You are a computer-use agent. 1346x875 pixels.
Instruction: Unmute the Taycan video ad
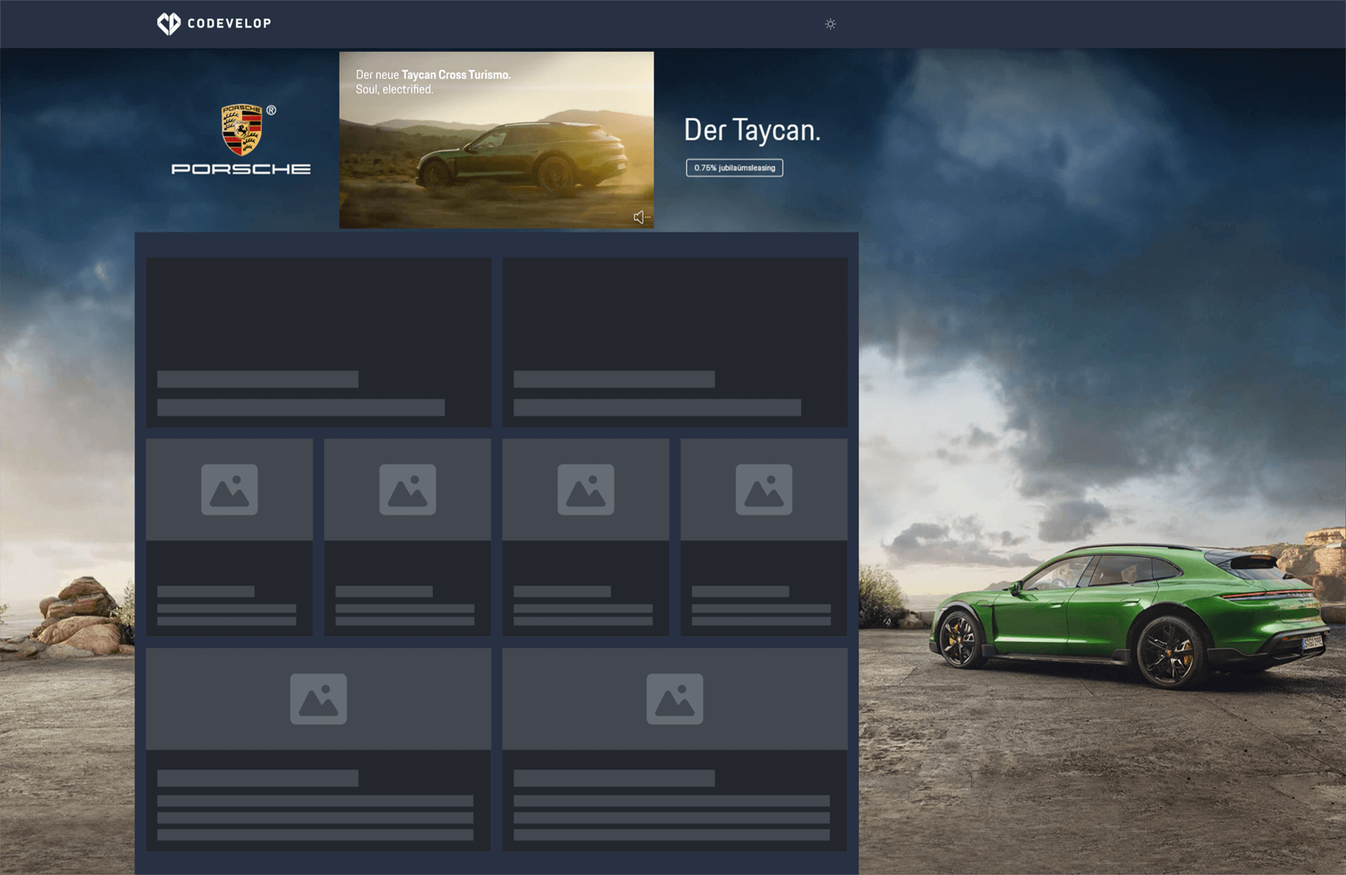[x=641, y=217]
